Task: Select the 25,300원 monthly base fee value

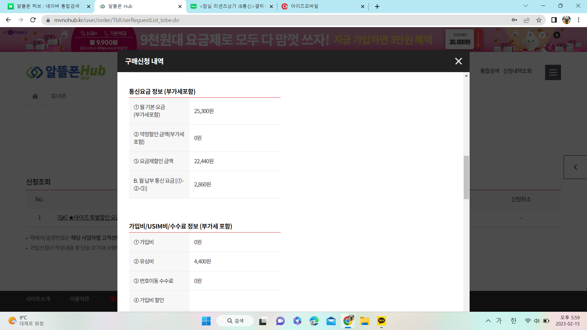Action: tap(204, 111)
